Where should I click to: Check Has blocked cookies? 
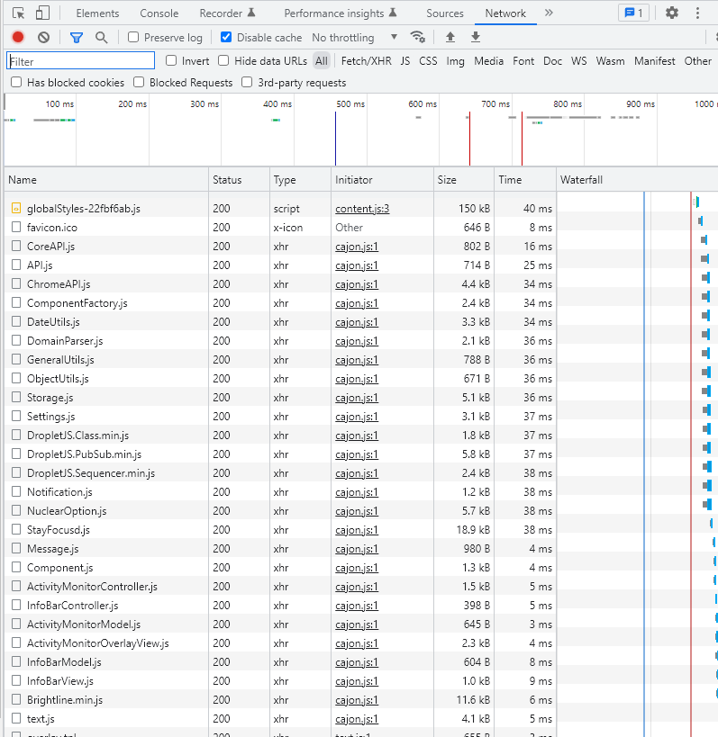tap(16, 82)
